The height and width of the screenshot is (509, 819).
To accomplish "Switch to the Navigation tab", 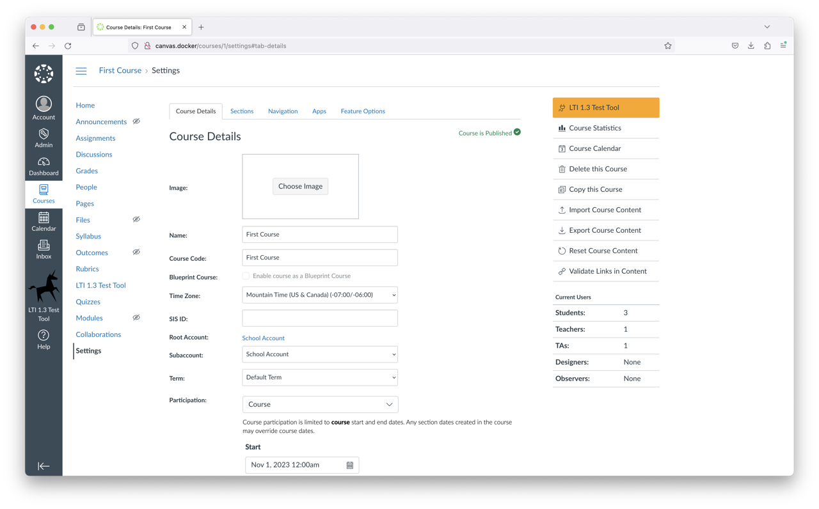I will click(283, 111).
